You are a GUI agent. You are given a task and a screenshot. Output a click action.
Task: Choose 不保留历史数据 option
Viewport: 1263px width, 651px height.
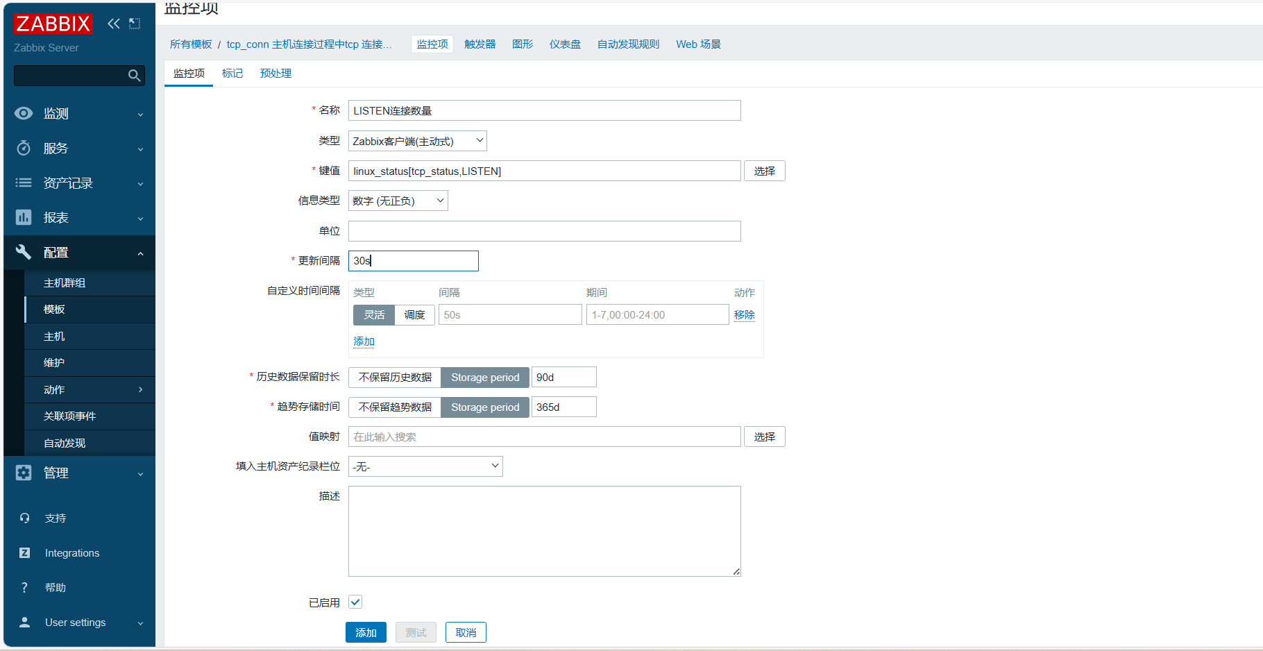point(395,378)
